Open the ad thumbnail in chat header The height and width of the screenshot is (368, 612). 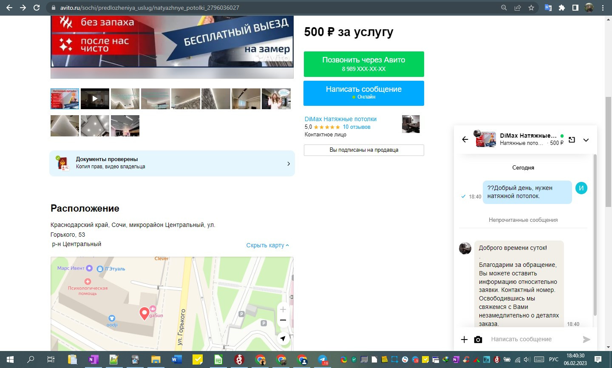point(485,139)
